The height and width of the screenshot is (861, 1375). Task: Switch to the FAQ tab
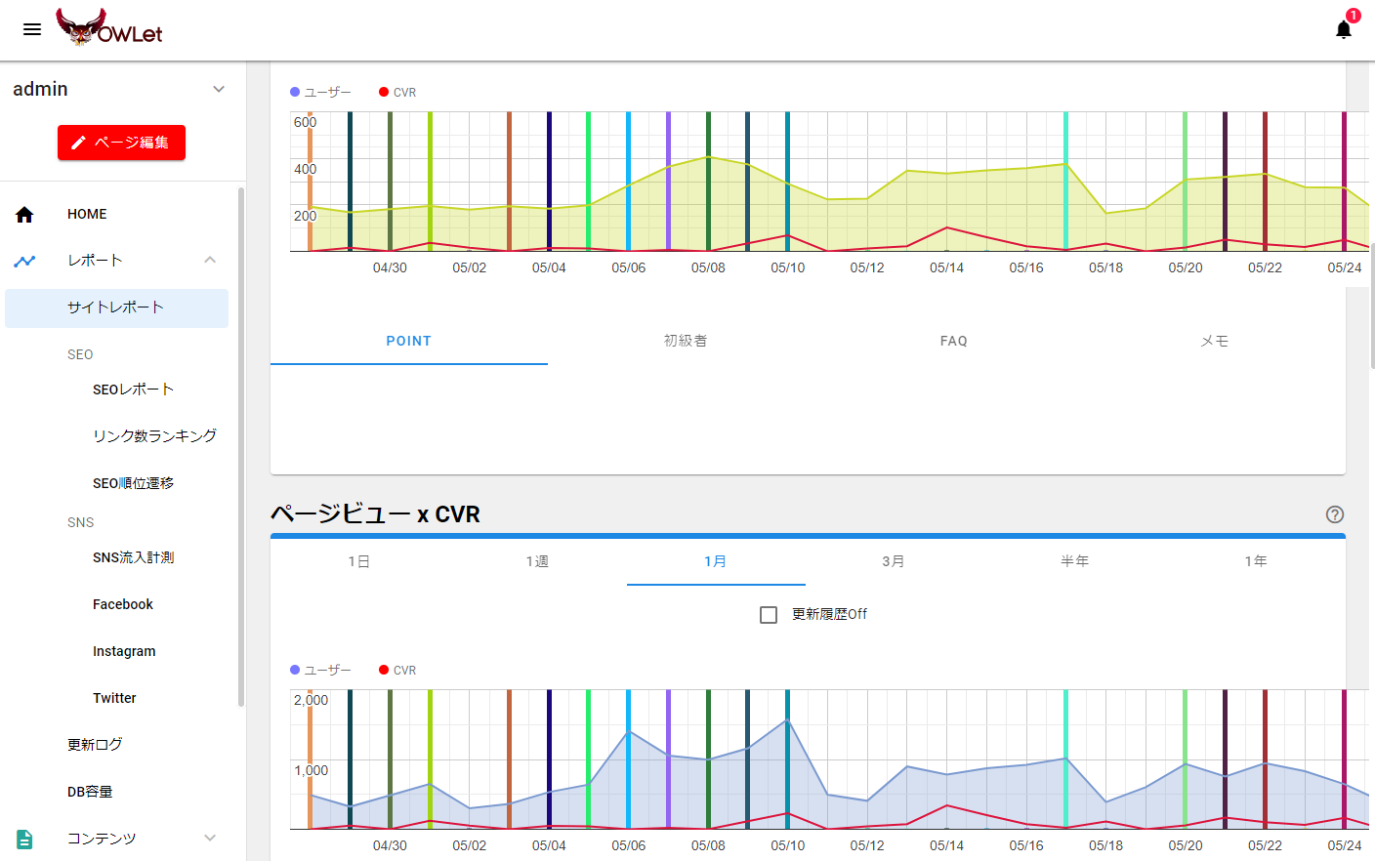(953, 341)
